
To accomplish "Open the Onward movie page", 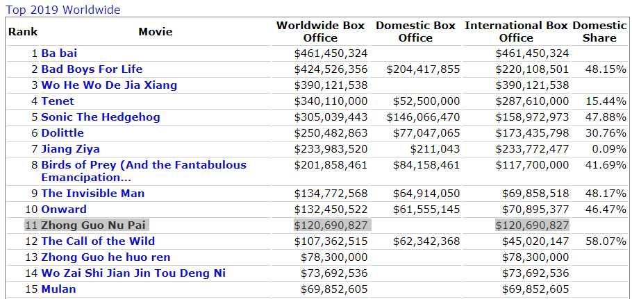I will [x=64, y=210].
